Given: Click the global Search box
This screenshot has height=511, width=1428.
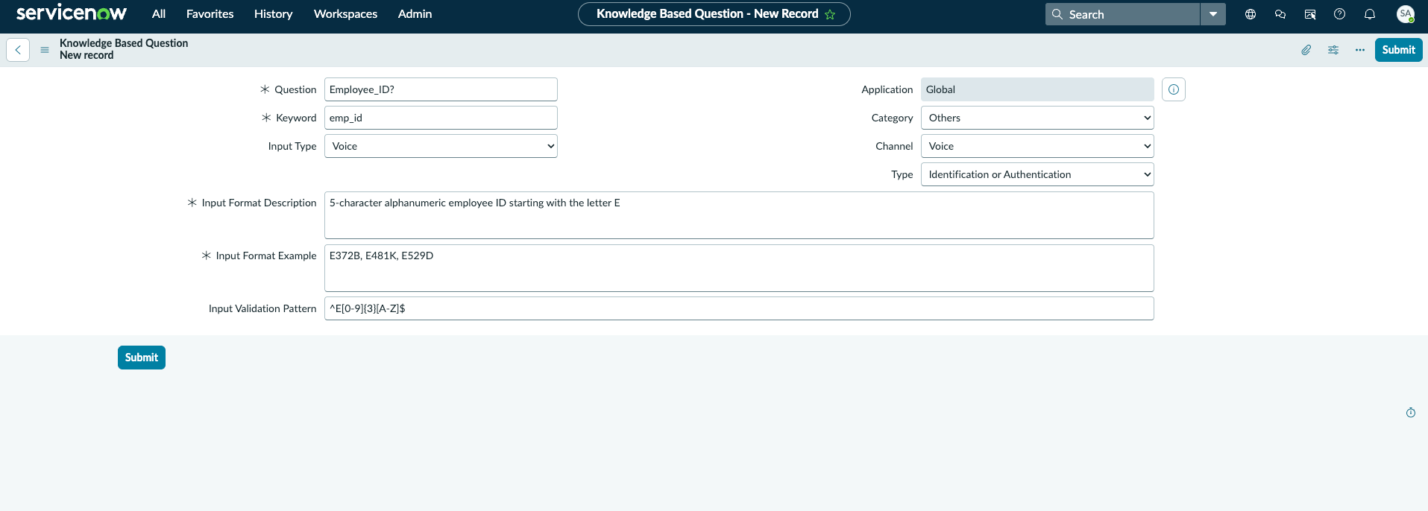Looking at the screenshot, I should [x=1122, y=14].
